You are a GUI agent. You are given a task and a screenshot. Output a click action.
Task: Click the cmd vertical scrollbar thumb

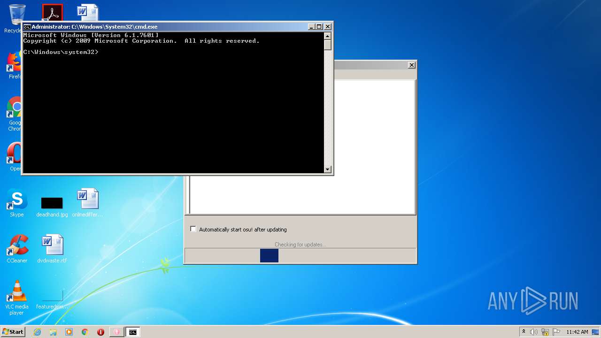click(328, 45)
